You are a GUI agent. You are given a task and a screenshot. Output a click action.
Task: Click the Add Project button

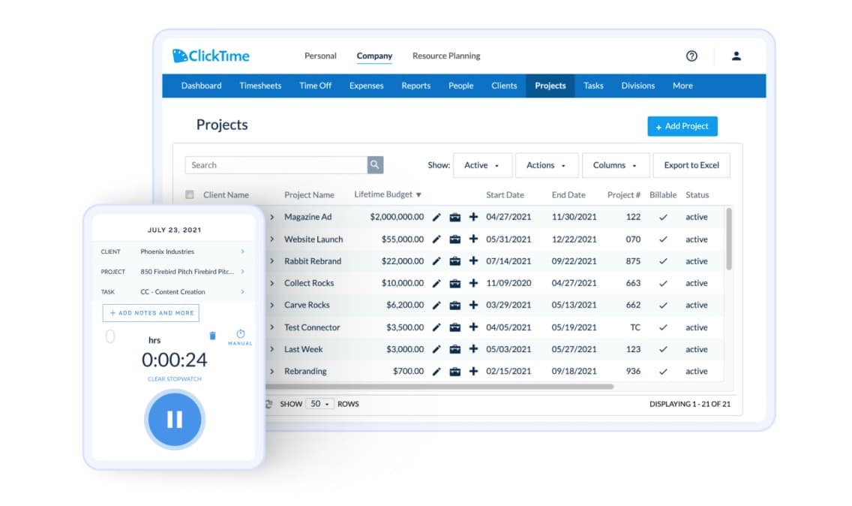click(682, 125)
